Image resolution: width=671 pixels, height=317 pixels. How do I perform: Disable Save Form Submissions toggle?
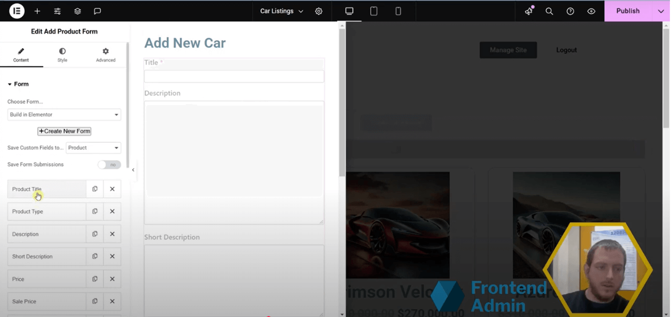click(x=109, y=164)
